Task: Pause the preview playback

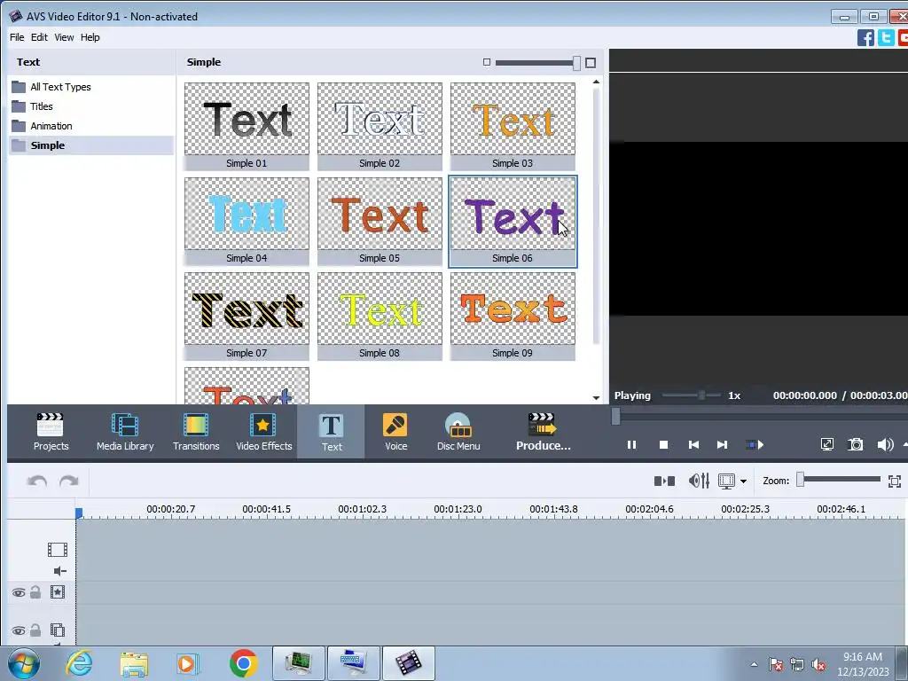Action: [x=631, y=445]
